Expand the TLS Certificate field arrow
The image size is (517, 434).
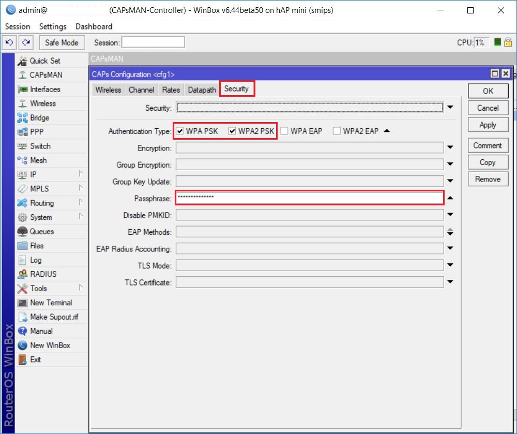tap(450, 282)
